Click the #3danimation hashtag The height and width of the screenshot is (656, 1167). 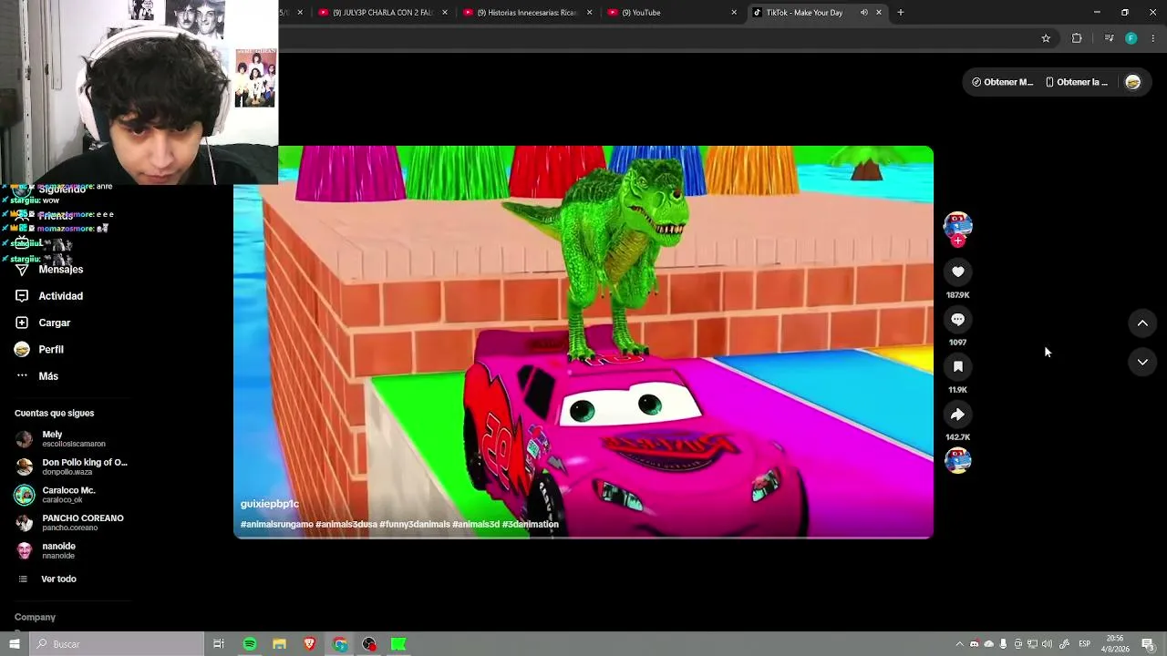pyautogui.click(x=531, y=525)
